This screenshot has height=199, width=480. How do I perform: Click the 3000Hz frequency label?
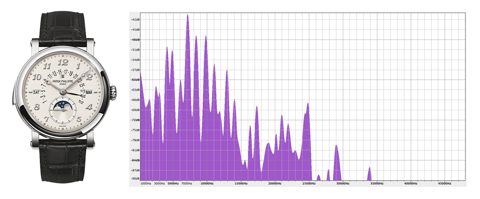click(x=159, y=184)
